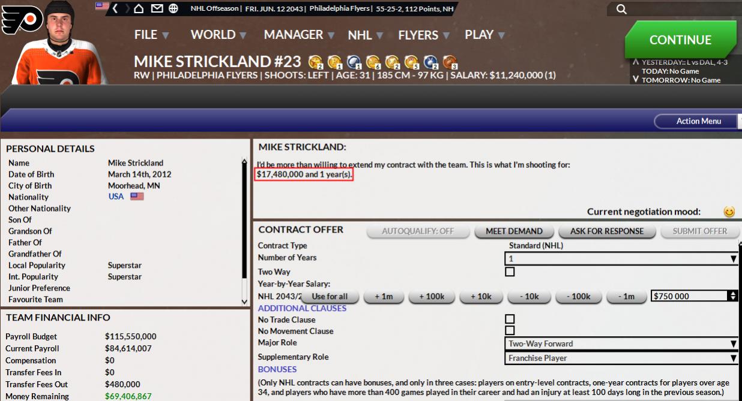Viewport: 742px width, 401px height.
Task: Click the March 14th, 2012 date of birth
Action: pyautogui.click(x=139, y=174)
